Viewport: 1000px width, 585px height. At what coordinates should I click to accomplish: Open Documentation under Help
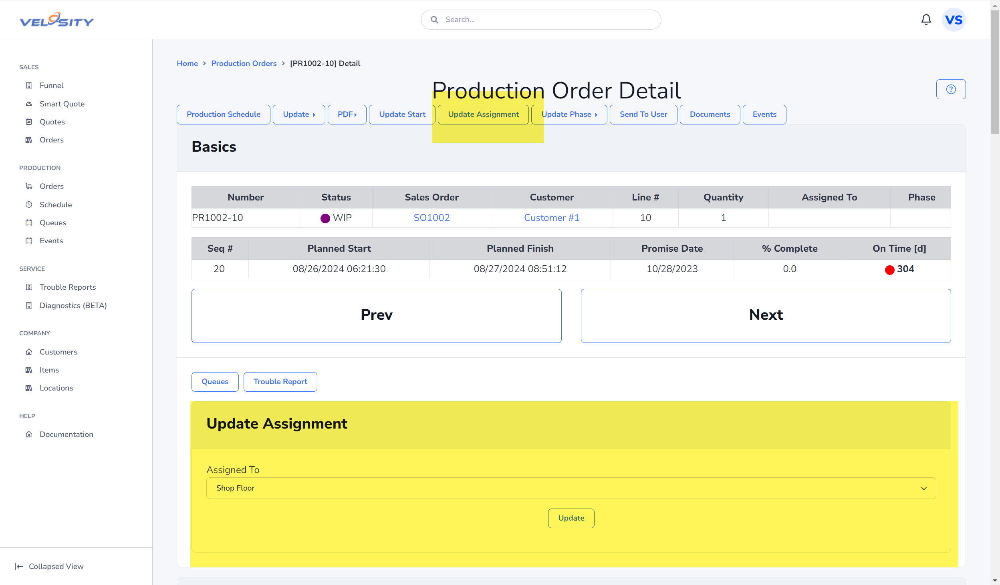tap(67, 434)
